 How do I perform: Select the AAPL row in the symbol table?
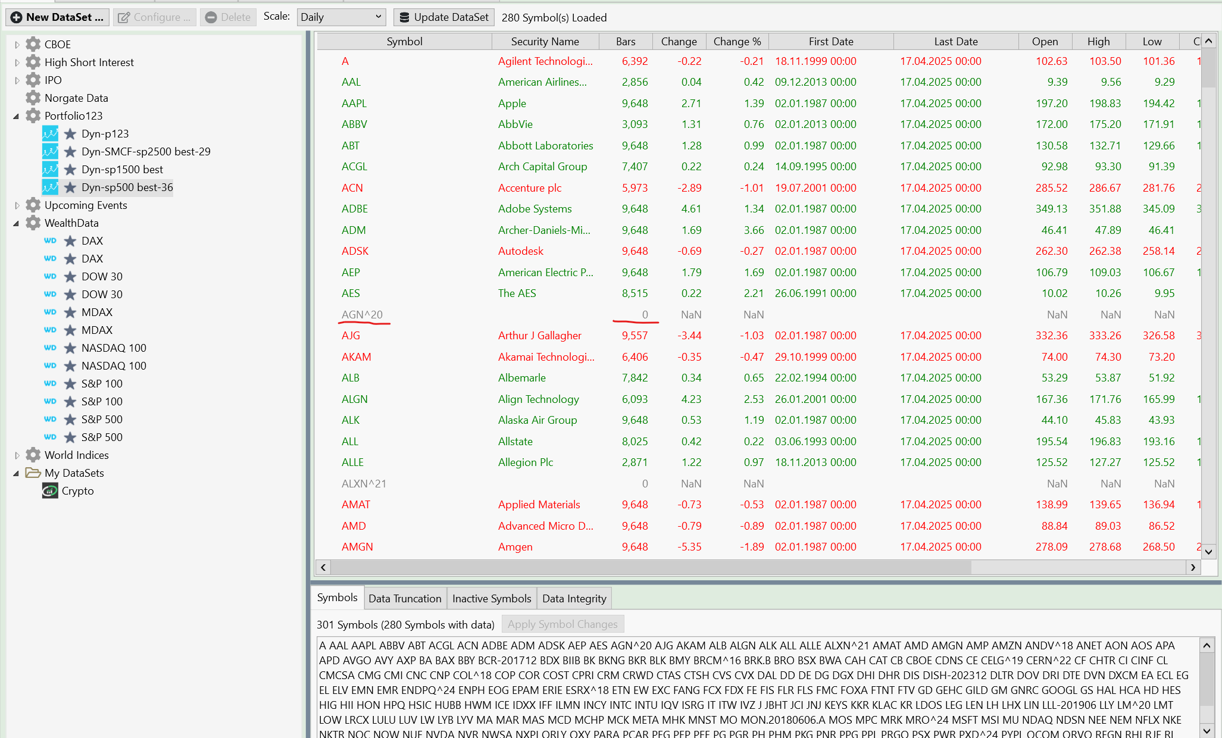[354, 104]
